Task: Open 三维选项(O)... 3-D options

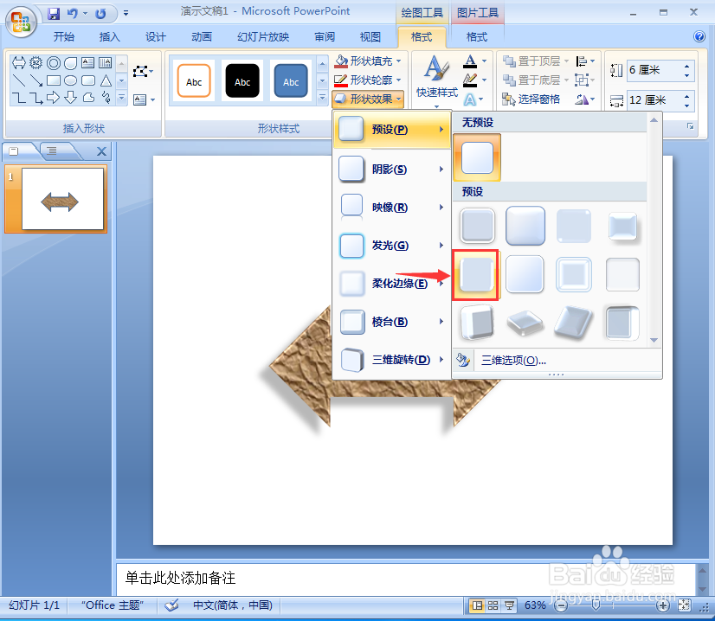Action: coord(557,361)
